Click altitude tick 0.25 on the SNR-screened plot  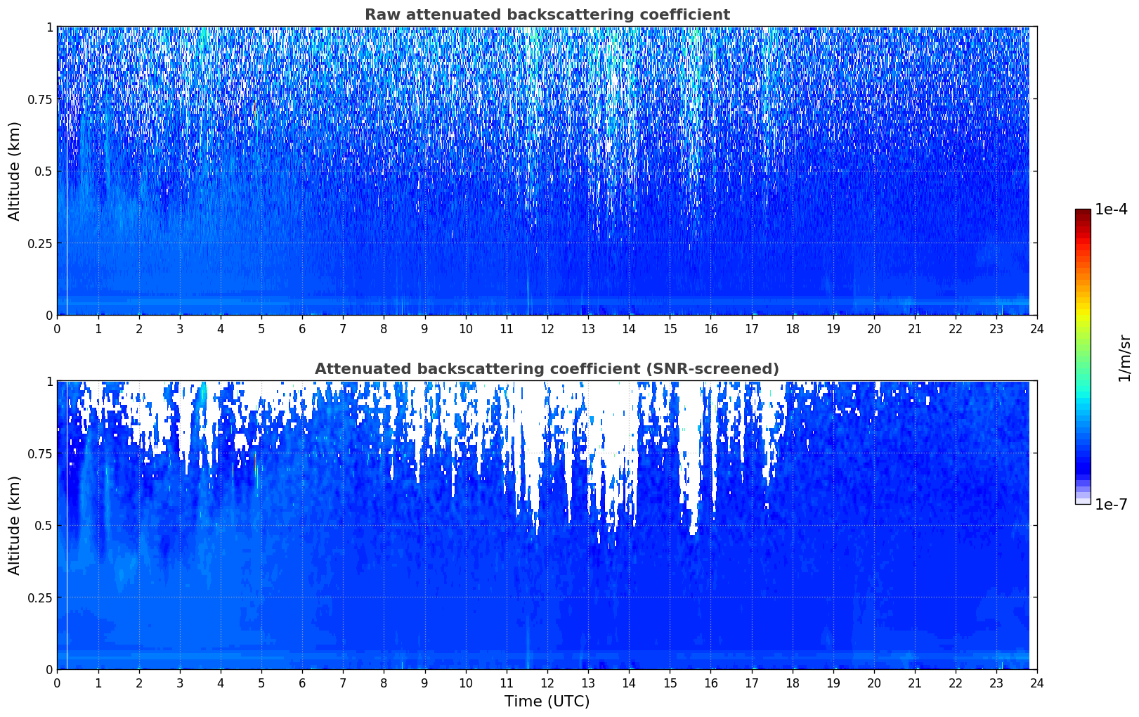point(41,597)
